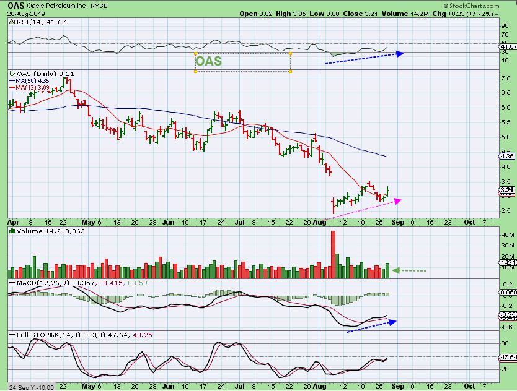This screenshot has width=517, height=391.
Task: Click the 47.64 stochastic axis value tag
Action: [x=508, y=357]
